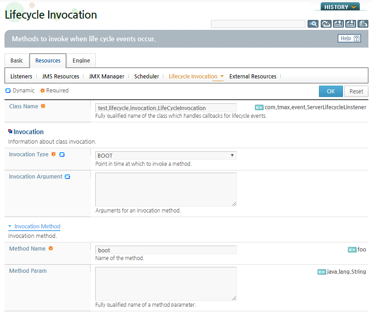Click the EX example icon beside foo
Screen dimensions: 372x314
click(352, 250)
